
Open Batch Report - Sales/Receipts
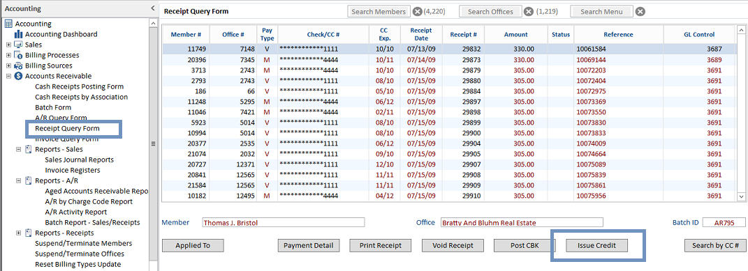93,222
